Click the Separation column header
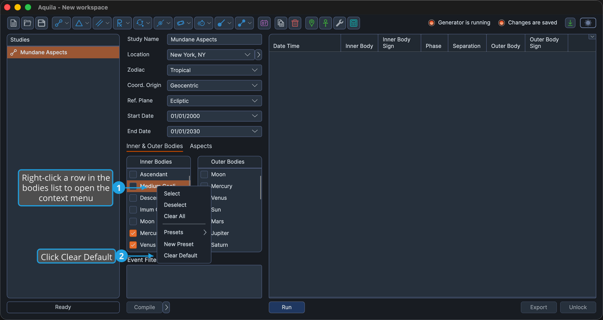 pos(467,43)
